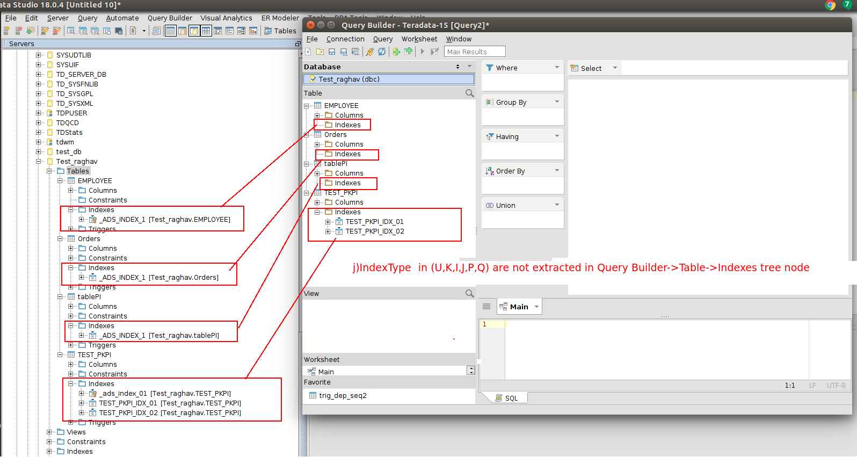Open the Where clause dropdown
The height and width of the screenshot is (457, 857).
click(557, 68)
